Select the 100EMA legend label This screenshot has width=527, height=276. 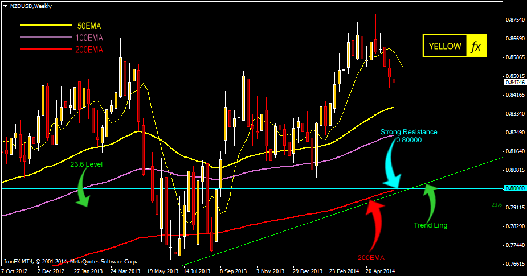(x=89, y=38)
